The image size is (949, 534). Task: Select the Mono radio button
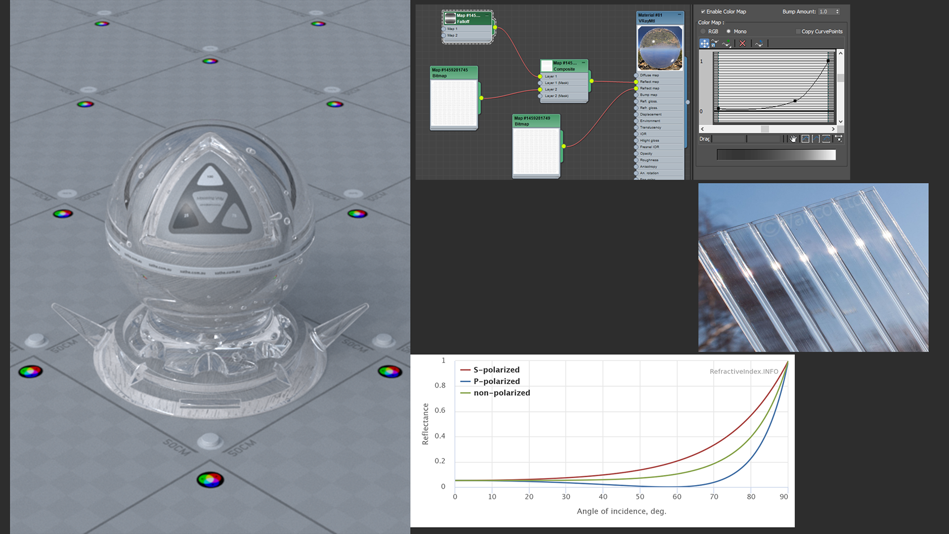[x=729, y=31]
